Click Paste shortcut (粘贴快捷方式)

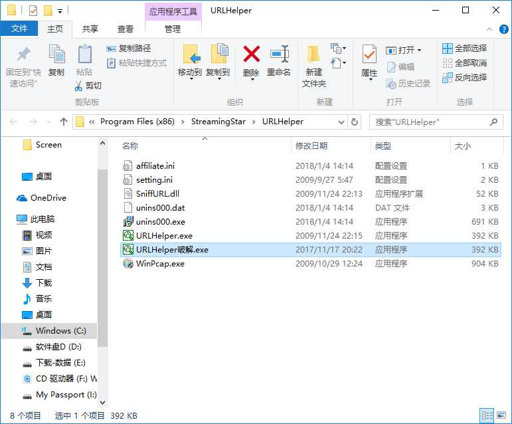pyautogui.click(x=137, y=62)
